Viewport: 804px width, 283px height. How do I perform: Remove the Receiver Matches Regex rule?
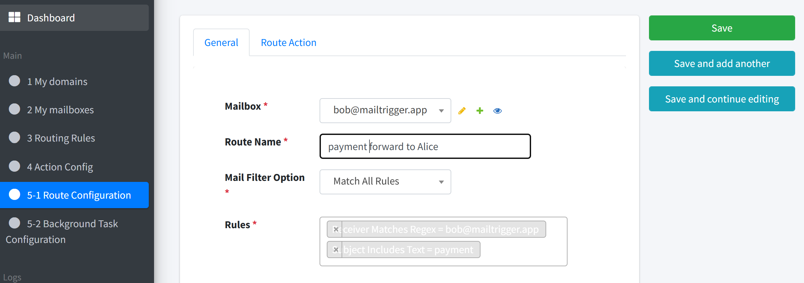[336, 229]
